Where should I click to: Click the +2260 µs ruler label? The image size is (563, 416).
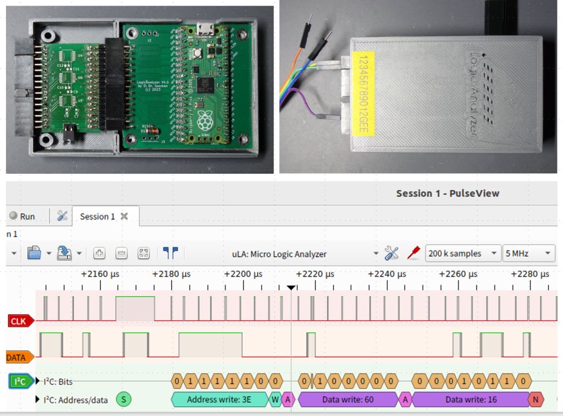[x=458, y=274]
